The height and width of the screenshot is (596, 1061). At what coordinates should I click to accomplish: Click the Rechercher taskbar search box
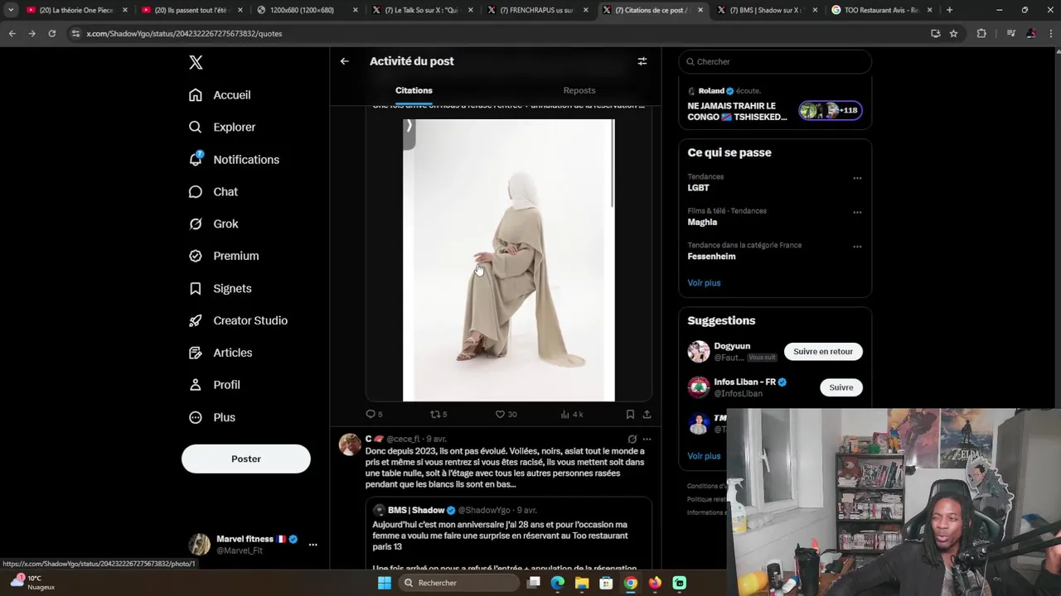(x=460, y=583)
